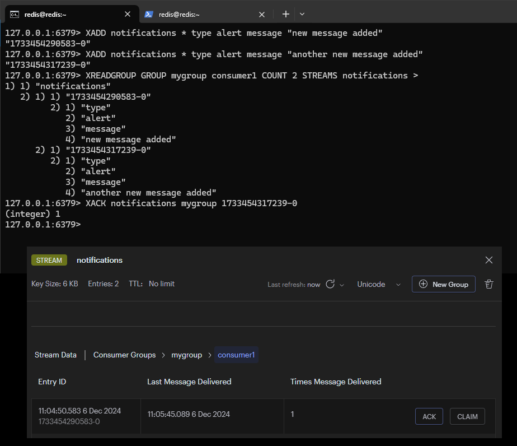The image size is (517, 446).
Task: Open a new terminal tab with plus
Action: 285,14
